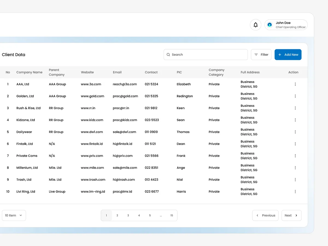
Task: Click email hi@fintalk.id
Action: coord(122,144)
